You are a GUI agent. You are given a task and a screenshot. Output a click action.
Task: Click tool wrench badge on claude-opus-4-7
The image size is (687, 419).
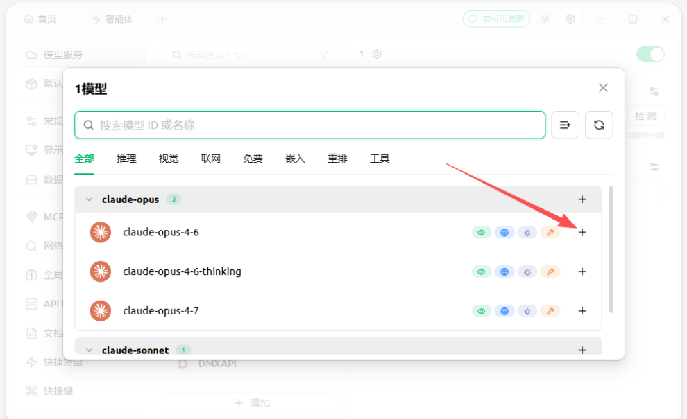point(550,312)
